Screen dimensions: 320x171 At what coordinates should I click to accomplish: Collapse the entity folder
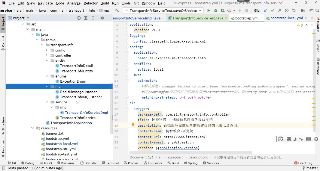pos(47,60)
